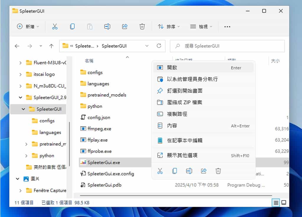Choose 以系統管理員身分執行 Run as administrator
The image size is (302, 217).
click(203, 79)
